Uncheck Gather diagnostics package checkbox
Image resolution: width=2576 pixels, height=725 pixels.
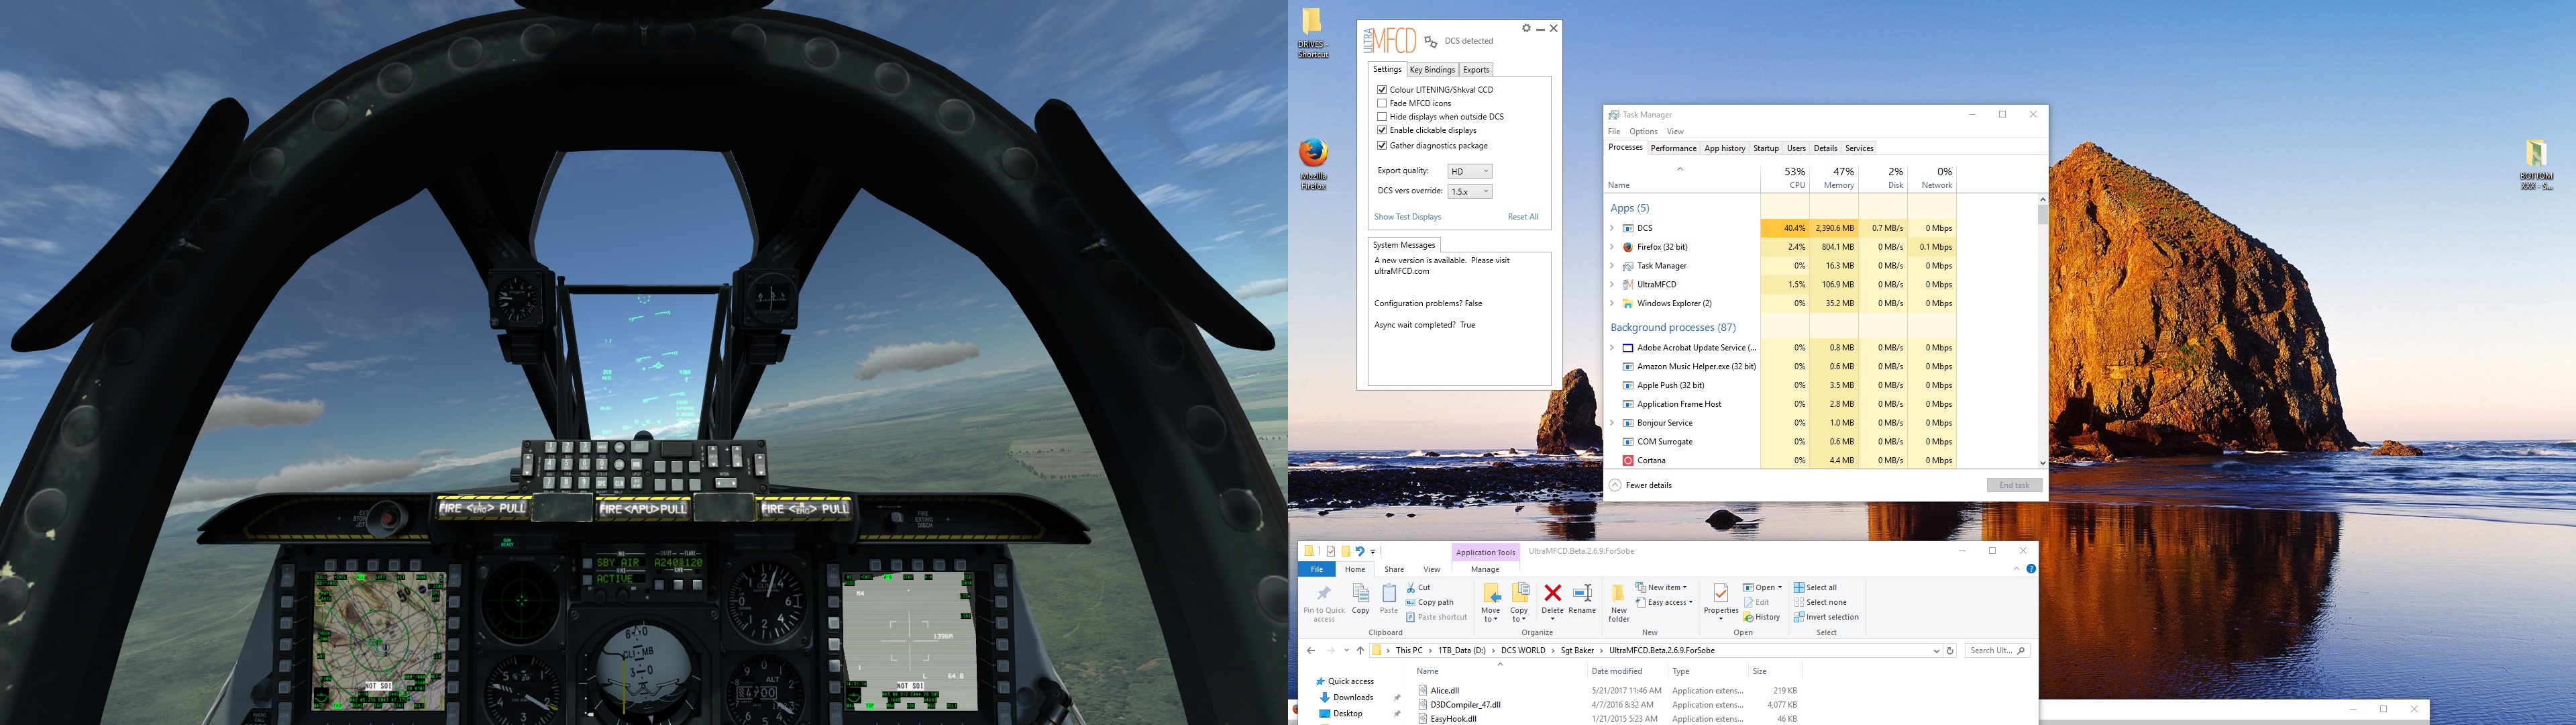[x=1382, y=146]
